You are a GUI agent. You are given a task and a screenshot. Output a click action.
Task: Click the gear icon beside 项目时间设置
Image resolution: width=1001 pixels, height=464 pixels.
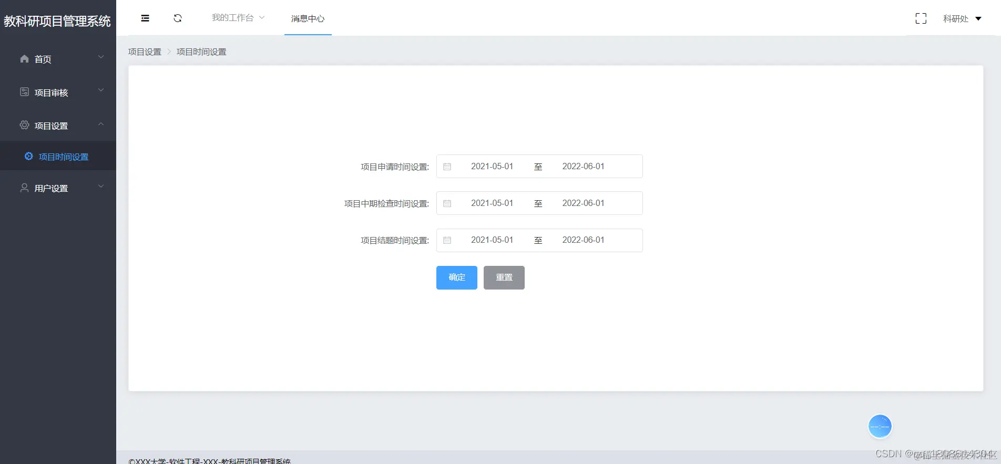(29, 157)
